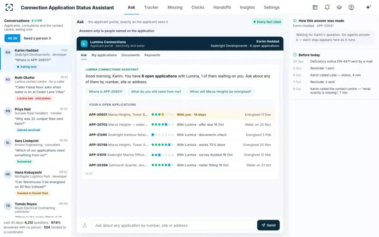This screenshot has height=237, width=379.
Task: Open Ruth Okafor's conversation
Action: (x=36, y=88)
